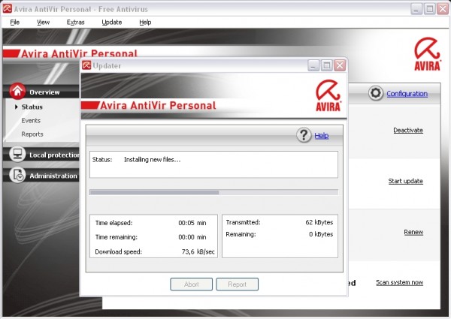This screenshot has width=451, height=319.
Task: Open Events in the sidebar
Action: point(31,121)
